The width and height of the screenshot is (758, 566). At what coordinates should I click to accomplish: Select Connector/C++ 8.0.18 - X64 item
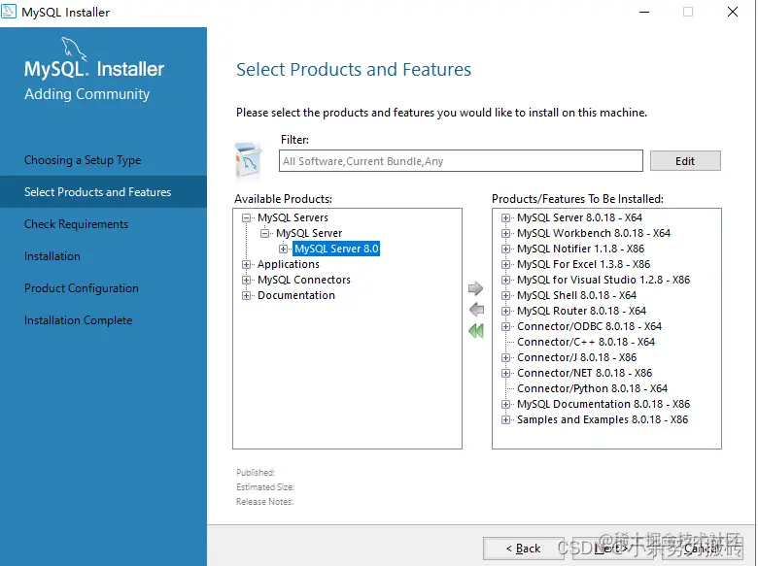pos(586,342)
